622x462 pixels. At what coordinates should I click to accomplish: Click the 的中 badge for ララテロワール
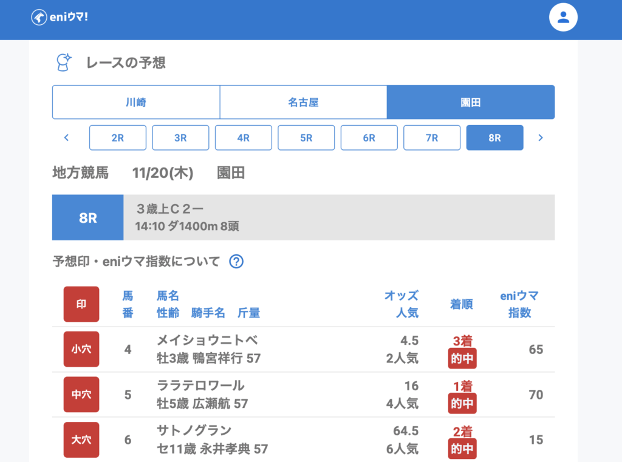pos(462,403)
